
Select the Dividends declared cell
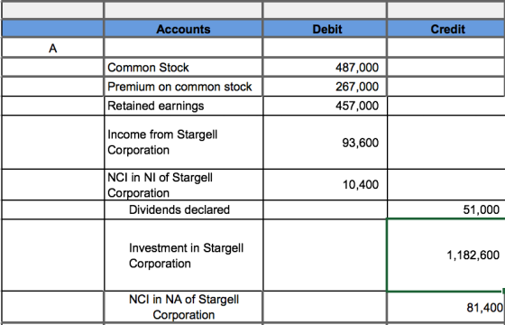coord(183,209)
